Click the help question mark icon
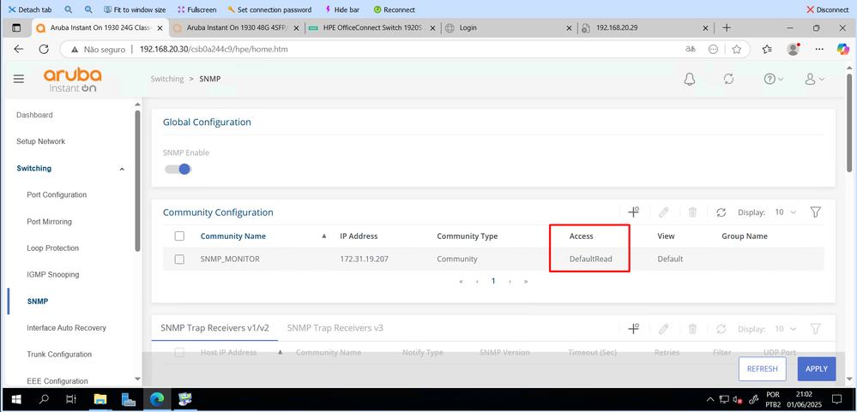The width and height of the screenshot is (857, 412). (x=769, y=79)
